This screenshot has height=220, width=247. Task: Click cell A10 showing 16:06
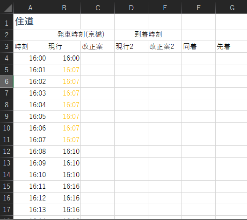(x=30, y=128)
